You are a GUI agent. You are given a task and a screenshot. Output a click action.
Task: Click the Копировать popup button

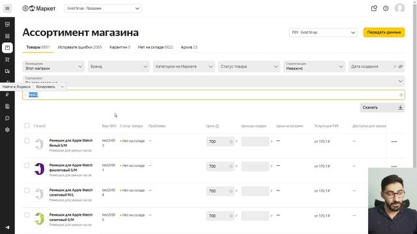click(x=46, y=86)
